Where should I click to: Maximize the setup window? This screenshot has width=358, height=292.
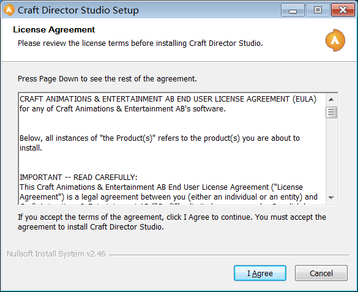(318, 10)
